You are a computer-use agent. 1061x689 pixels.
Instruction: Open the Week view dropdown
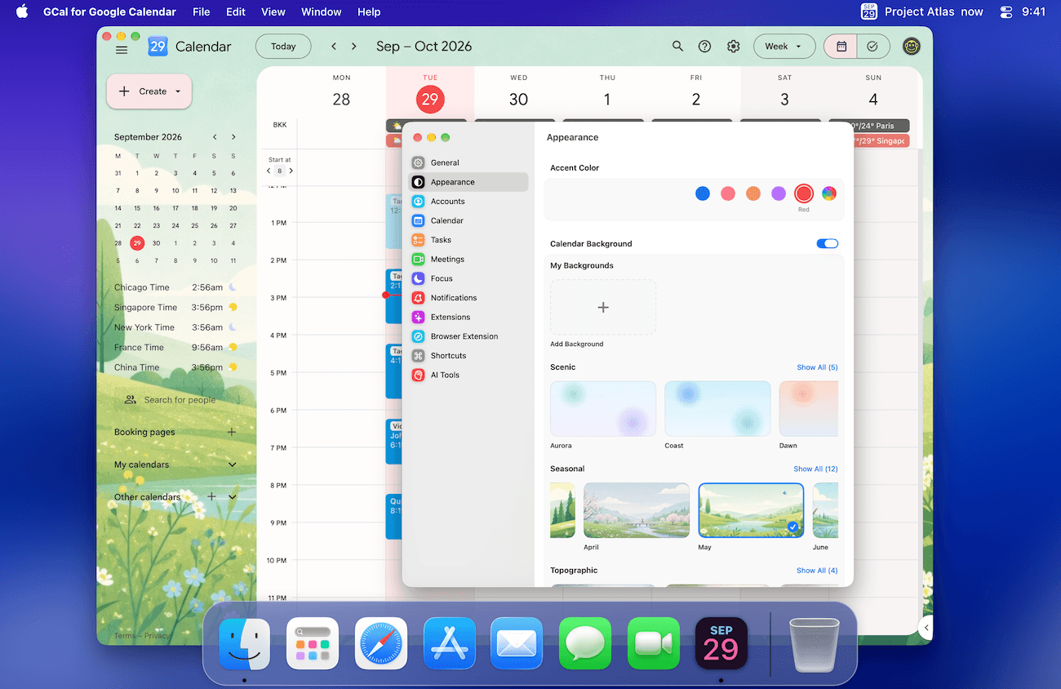(784, 47)
